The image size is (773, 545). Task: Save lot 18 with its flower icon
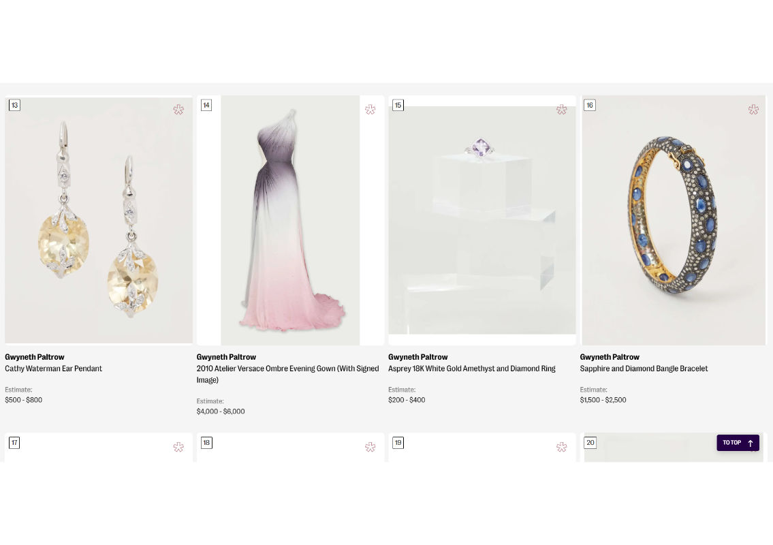[x=370, y=447]
